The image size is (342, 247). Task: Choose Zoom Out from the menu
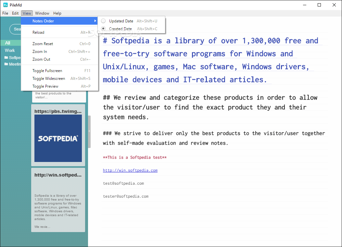[x=59, y=59]
